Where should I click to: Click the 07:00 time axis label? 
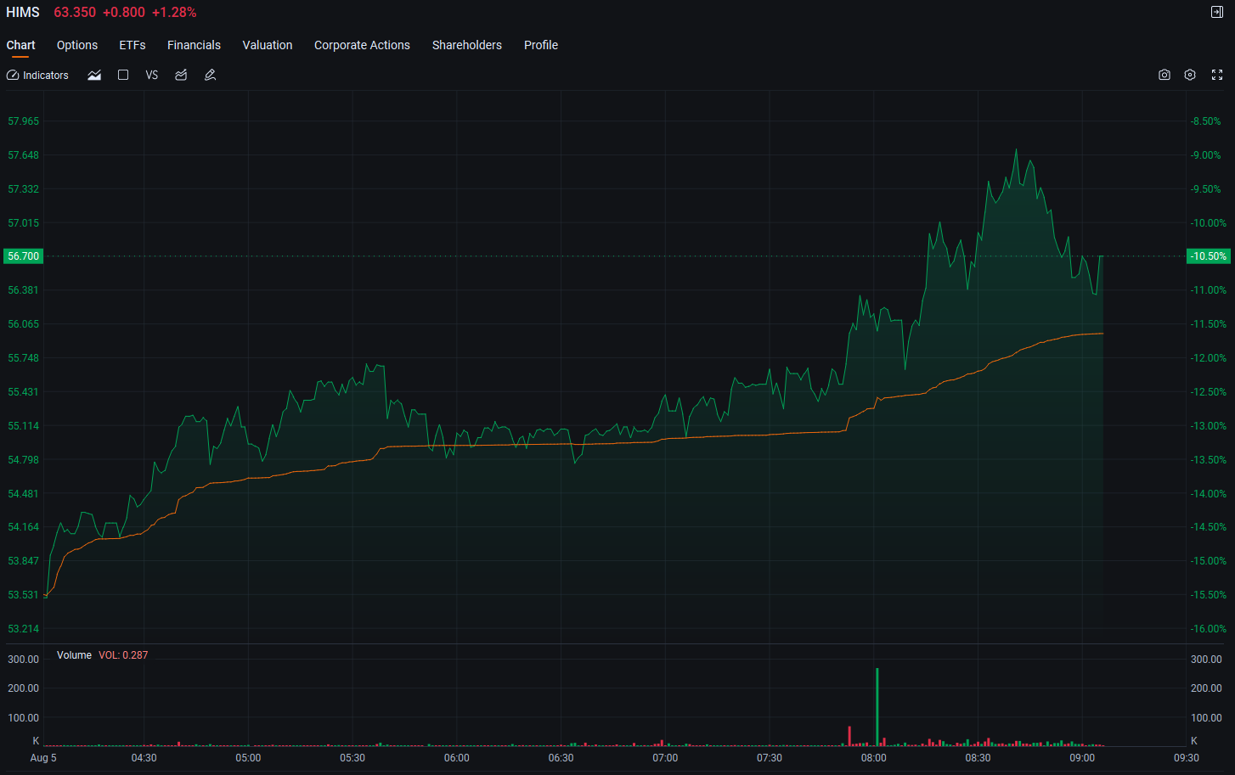click(665, 758)
